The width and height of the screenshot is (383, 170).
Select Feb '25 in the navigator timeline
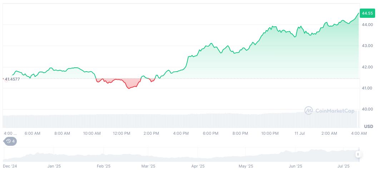[104, 166]
